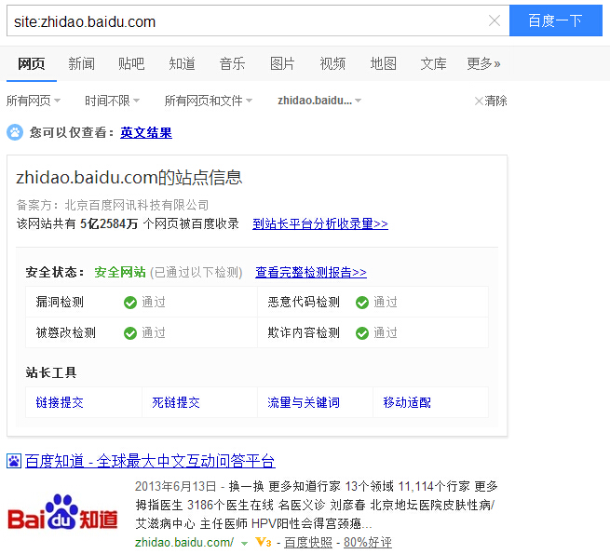Expand the 所有网页和文件 dropdown
This screenshot has height=554, width=610.
pos(208,101)
